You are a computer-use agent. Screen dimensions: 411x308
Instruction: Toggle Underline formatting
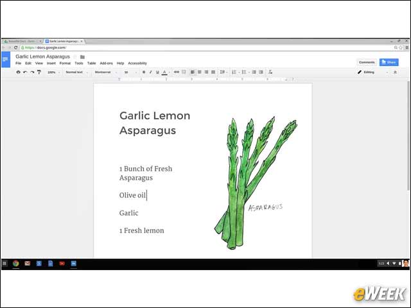(157, 72)
